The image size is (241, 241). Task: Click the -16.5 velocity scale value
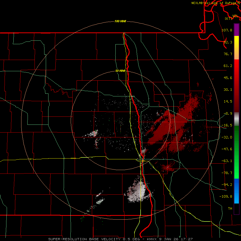[227, 125]
